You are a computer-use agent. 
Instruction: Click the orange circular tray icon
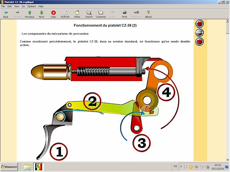pyautogui.click(x=191, y=167)
